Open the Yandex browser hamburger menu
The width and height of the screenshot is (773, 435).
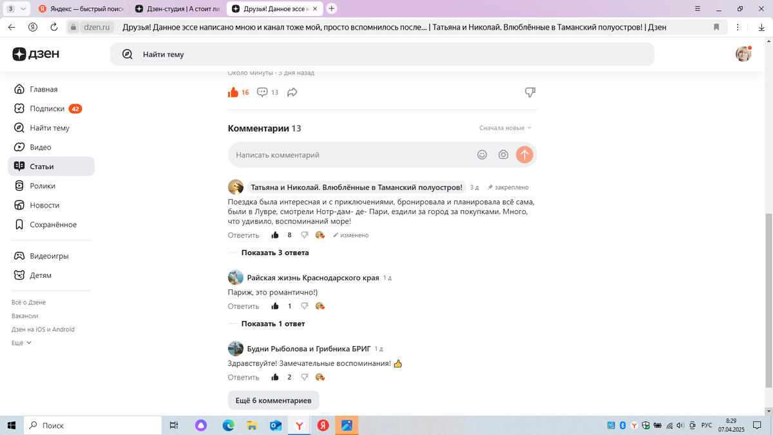[698, 8]
